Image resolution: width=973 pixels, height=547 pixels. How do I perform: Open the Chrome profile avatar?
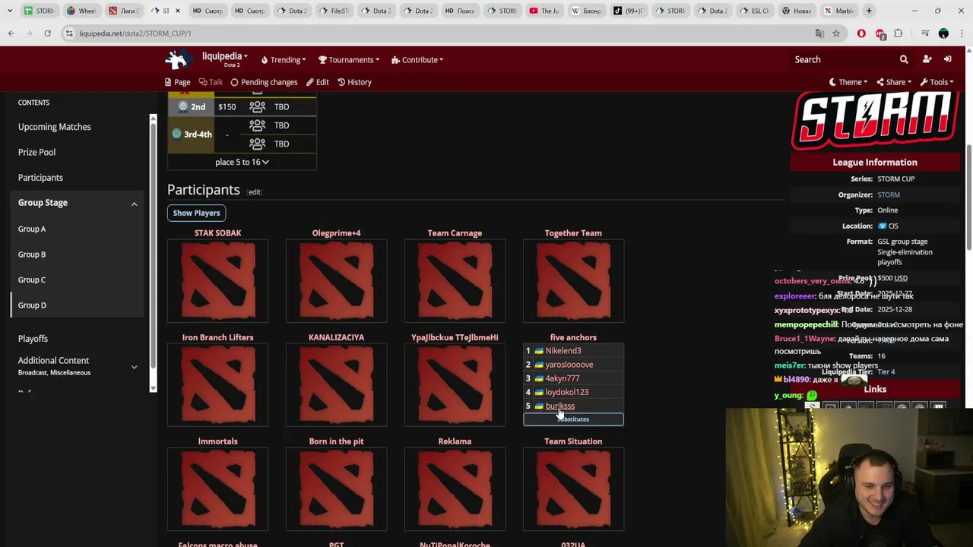943,33
